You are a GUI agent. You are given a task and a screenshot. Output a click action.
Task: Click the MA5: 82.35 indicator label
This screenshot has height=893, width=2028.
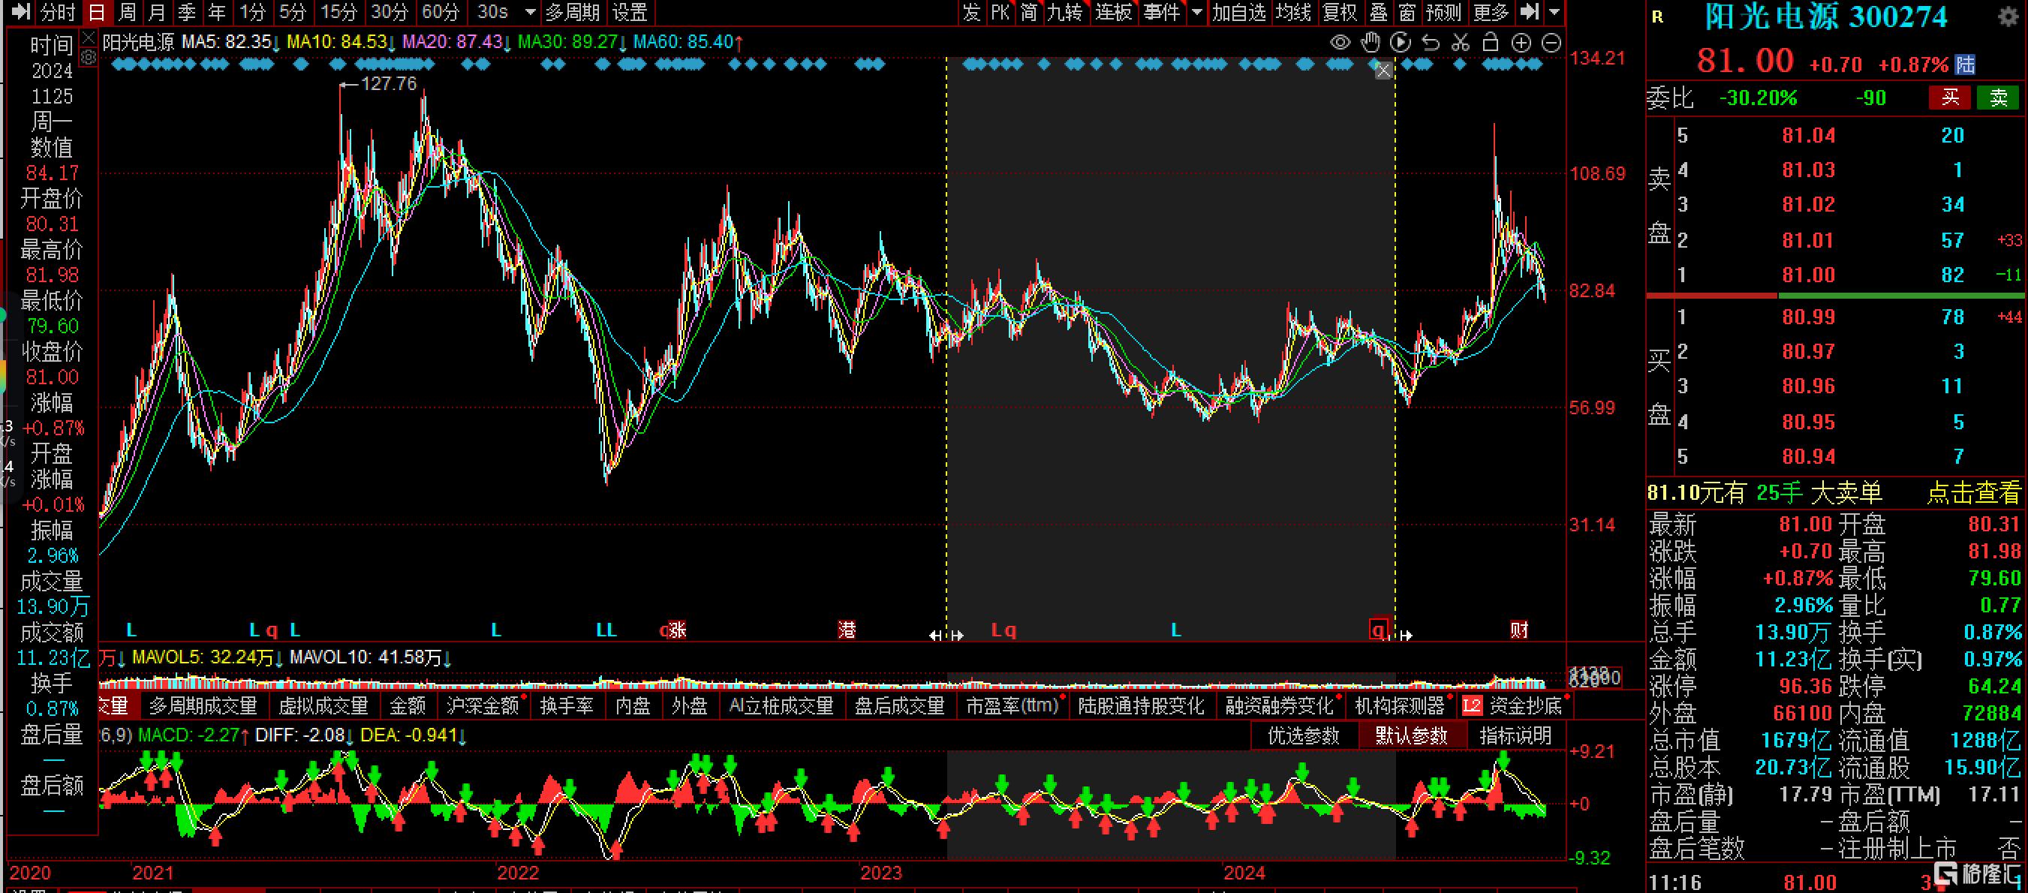230,42
